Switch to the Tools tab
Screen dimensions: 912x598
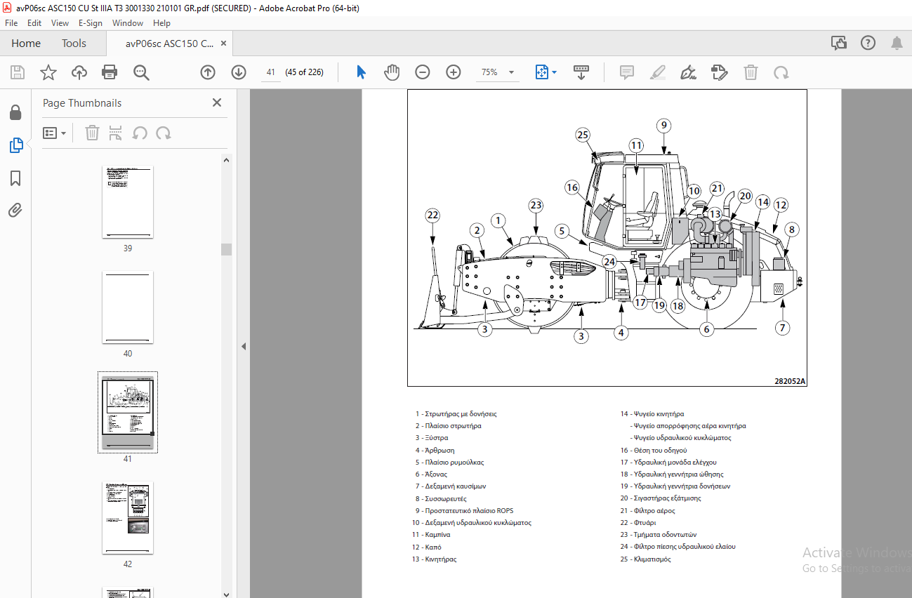coord(74,44)
